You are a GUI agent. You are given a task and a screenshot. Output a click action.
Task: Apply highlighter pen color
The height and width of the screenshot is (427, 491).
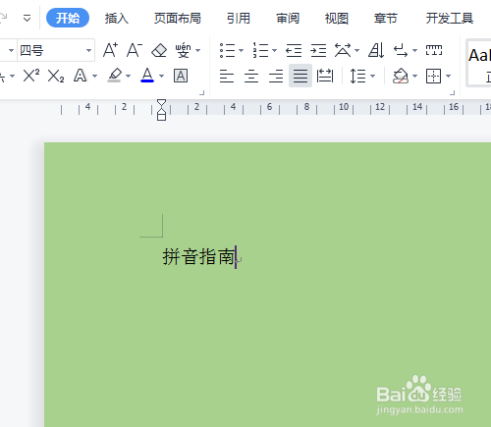pos(115,76)
